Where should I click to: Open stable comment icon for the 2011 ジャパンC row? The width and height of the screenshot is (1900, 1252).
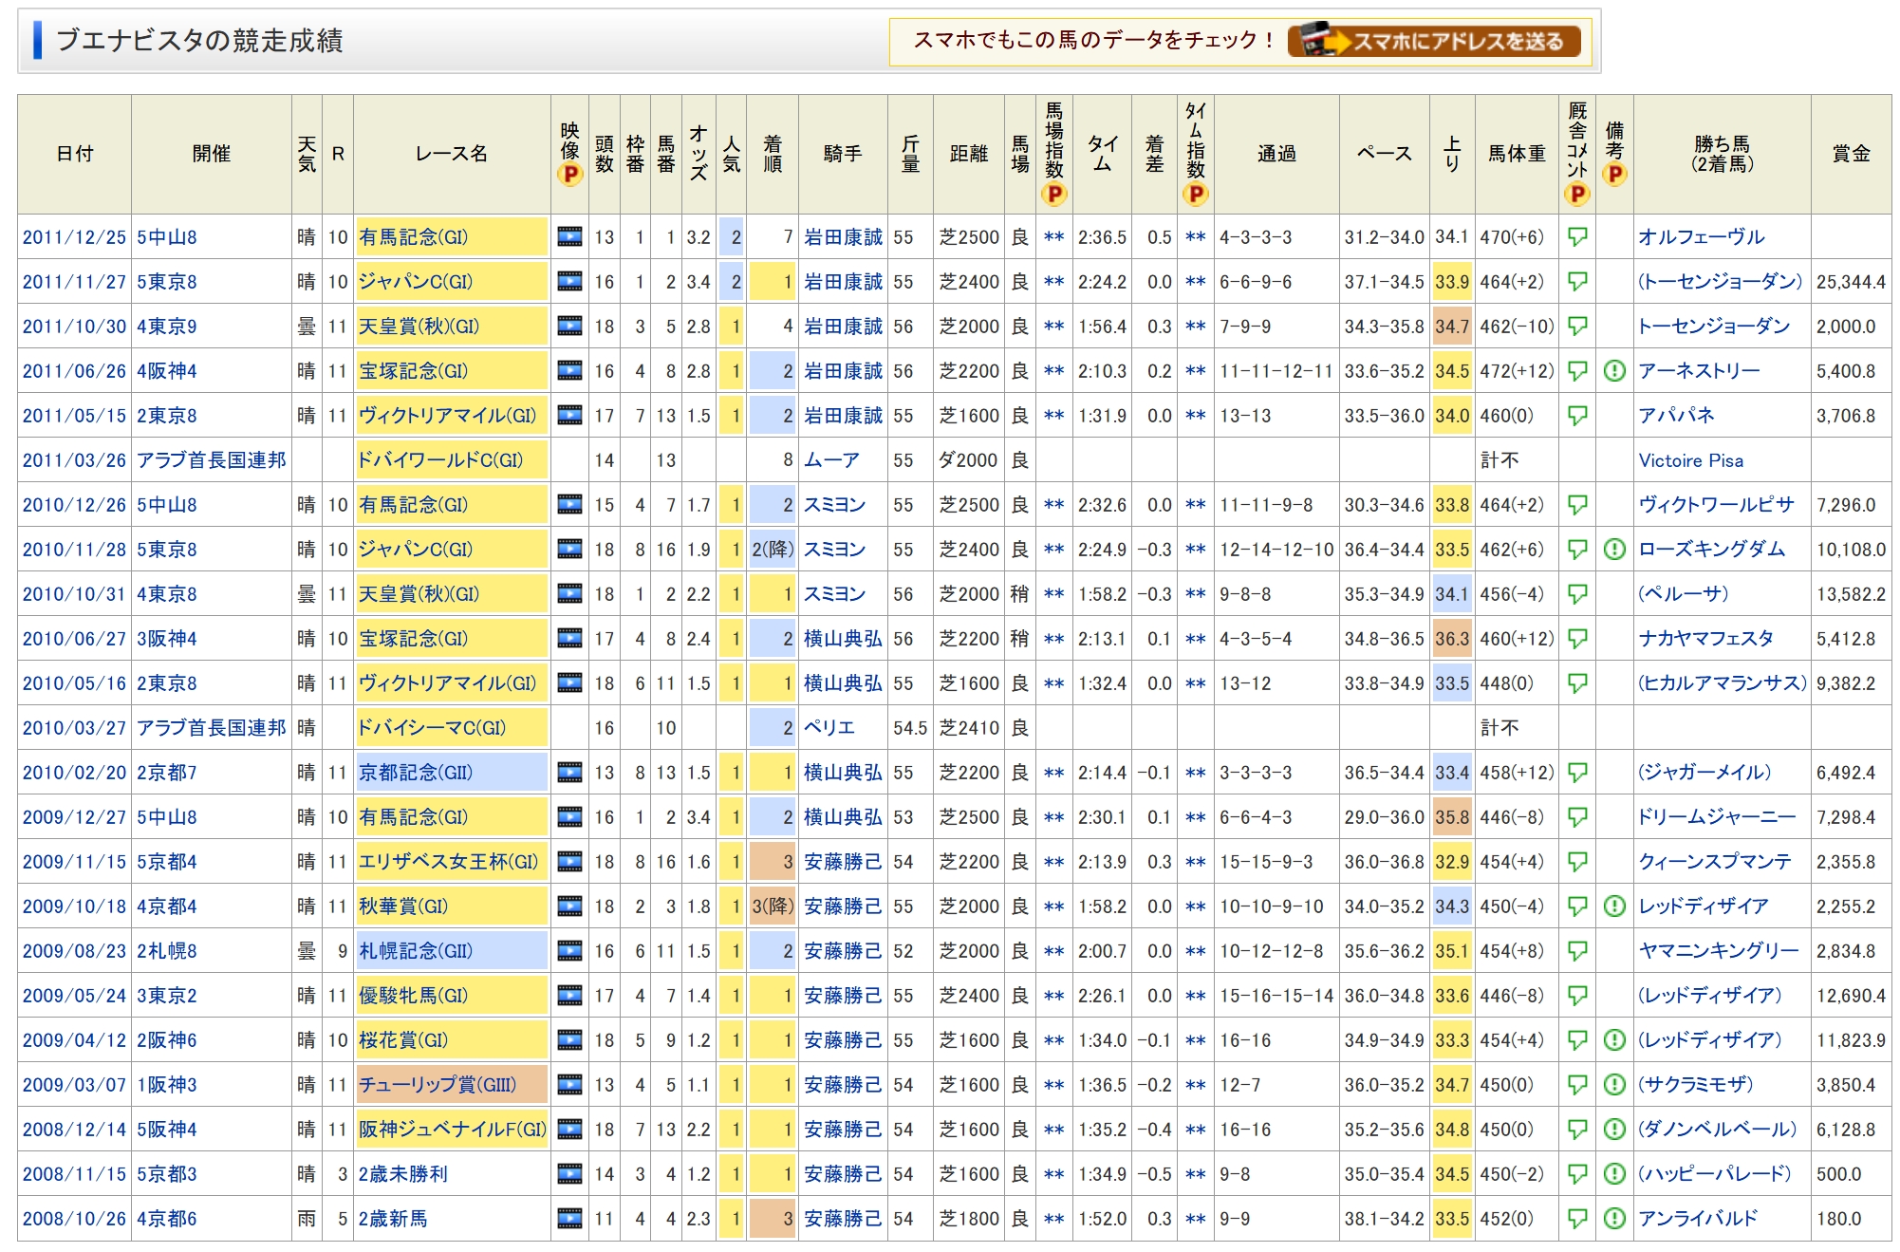[1576, 282]
